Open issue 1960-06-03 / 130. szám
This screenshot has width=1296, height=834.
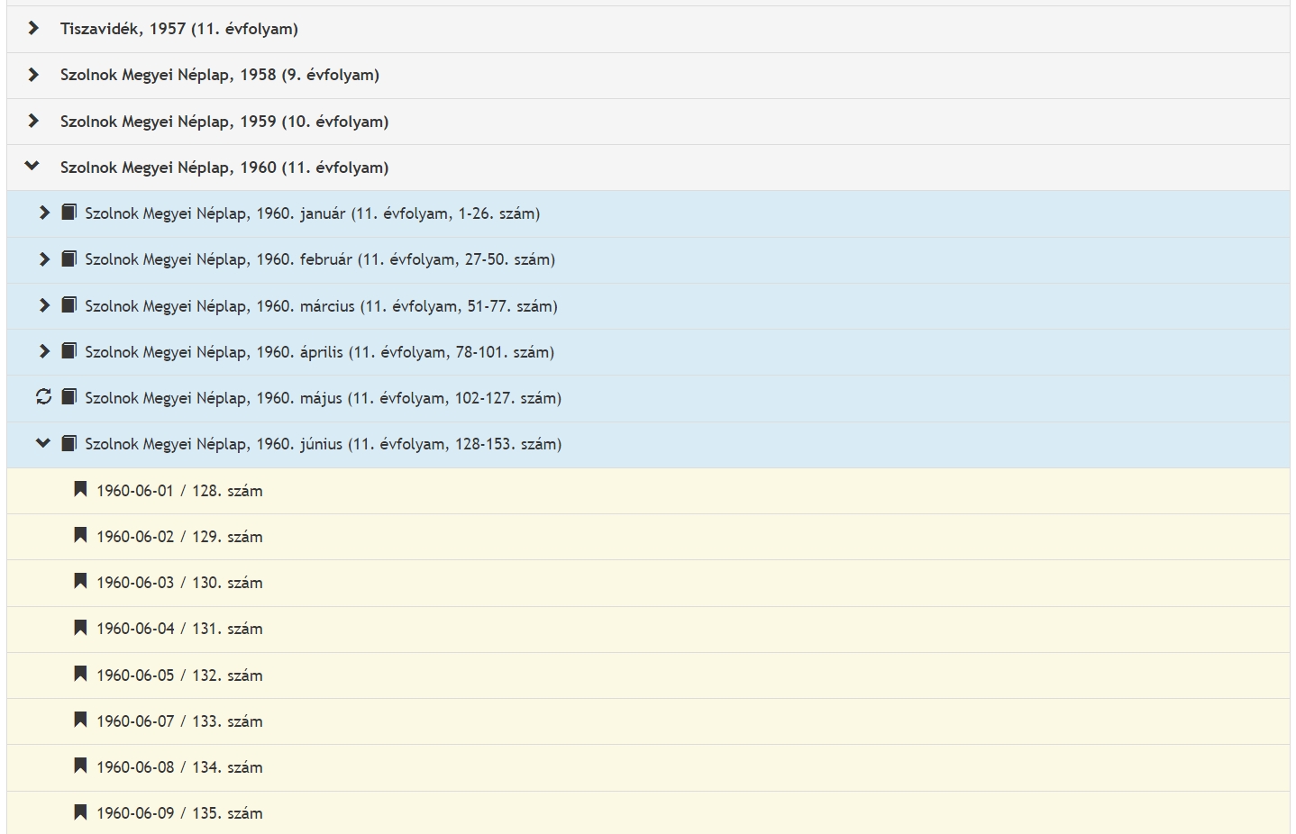[179, 583]
